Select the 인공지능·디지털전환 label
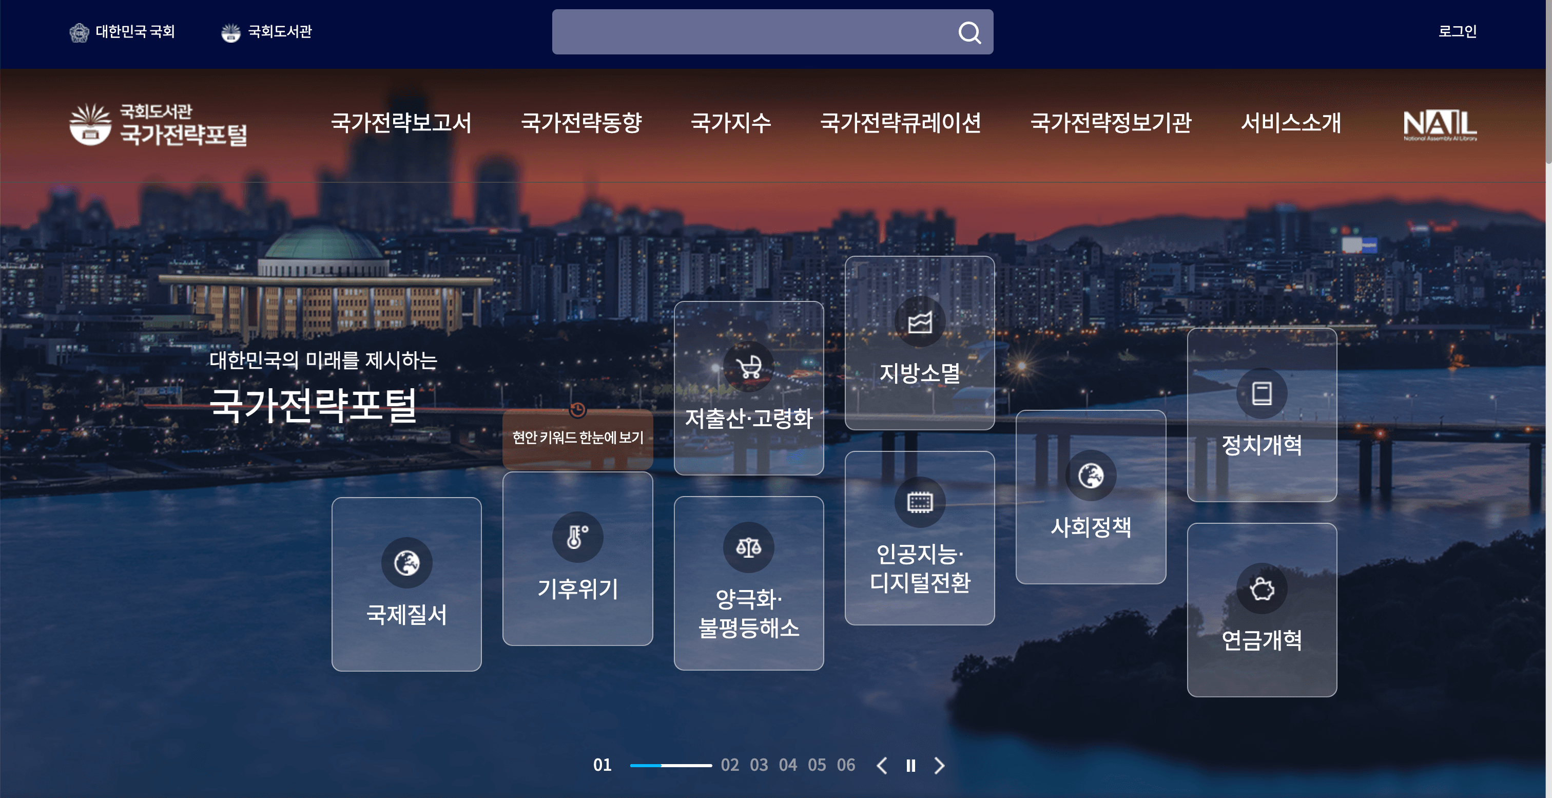The width and height of the screenshot is (1552, 798). 919,568
